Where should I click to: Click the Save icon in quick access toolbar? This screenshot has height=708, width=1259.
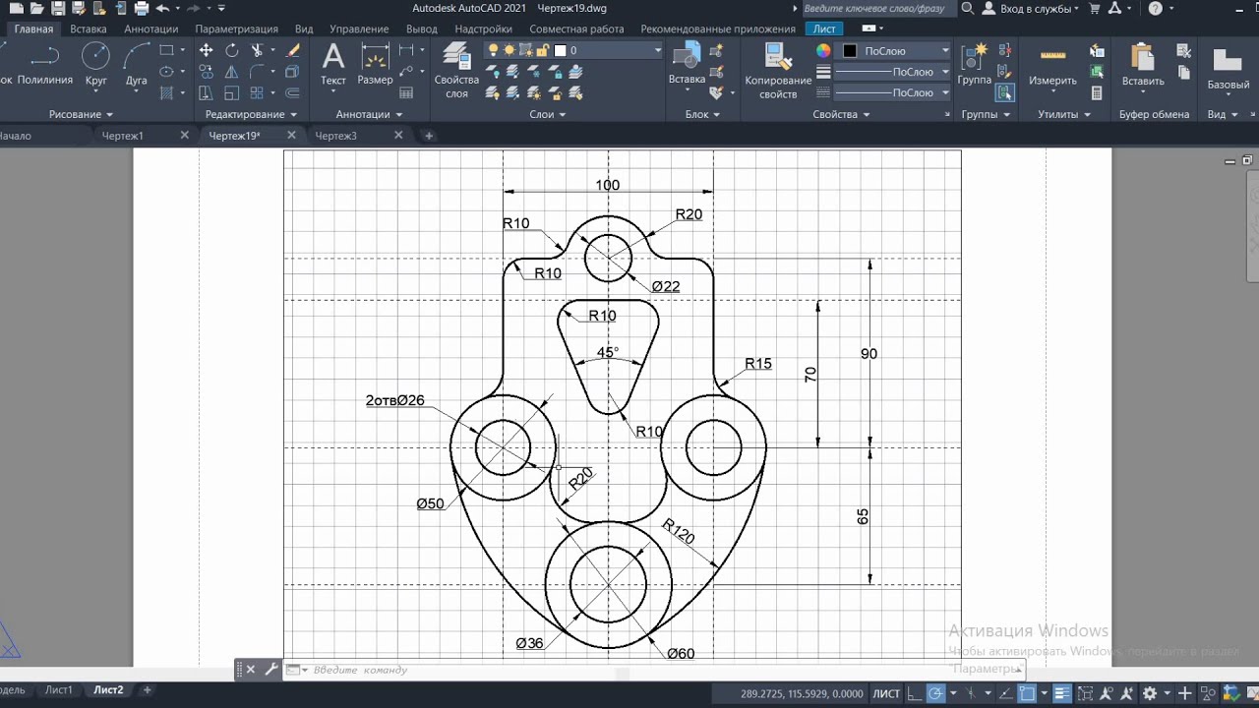click(x=58, y=9)
